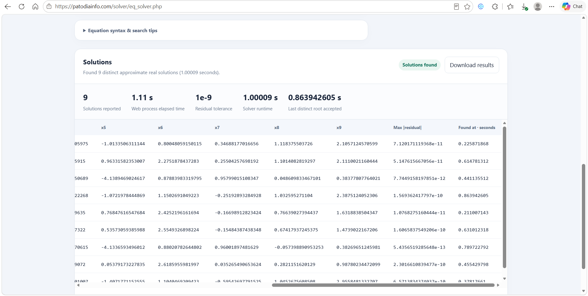
Task: Open user profile avatar
Action: [x=538, y=6]
